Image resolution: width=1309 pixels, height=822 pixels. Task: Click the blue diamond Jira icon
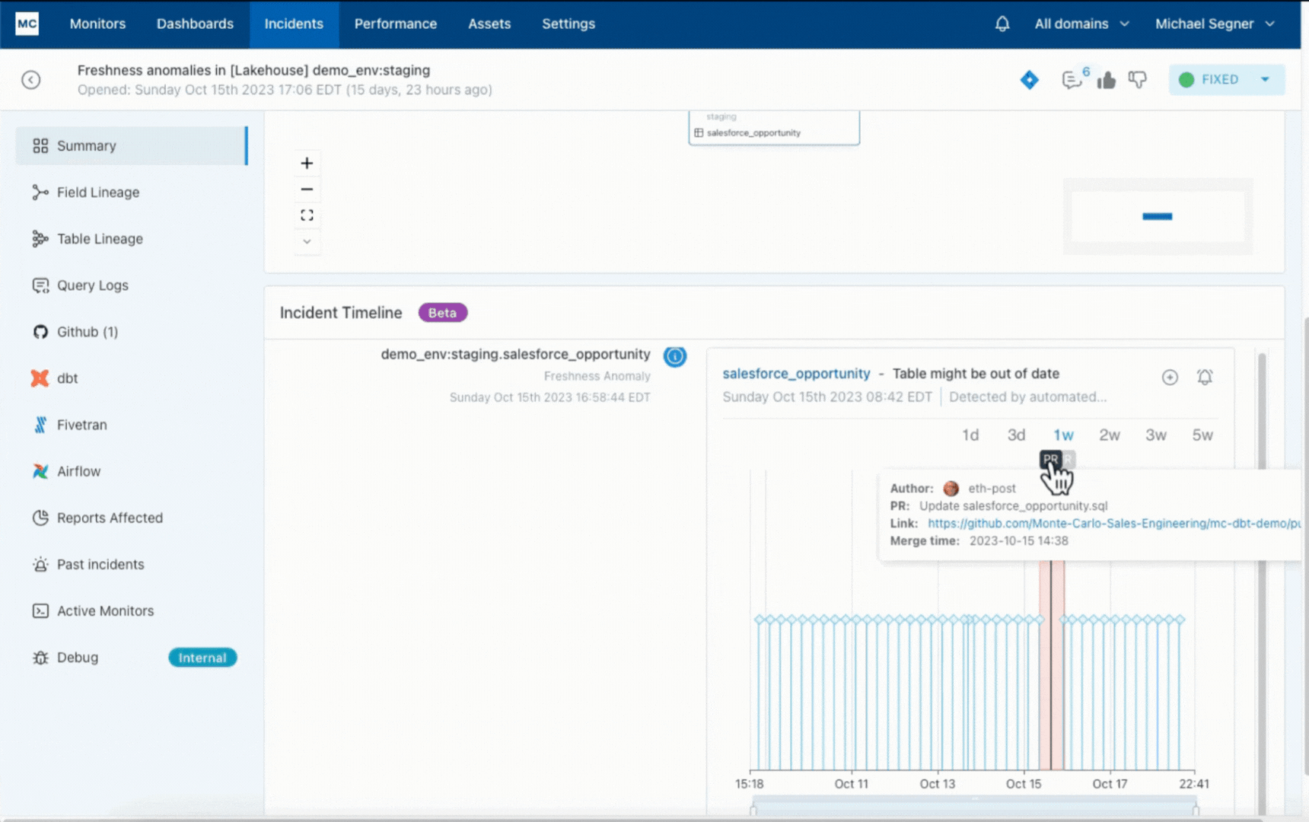1029,79
